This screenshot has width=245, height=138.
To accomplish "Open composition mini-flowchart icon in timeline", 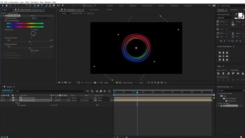I will [x=87, y=91].
